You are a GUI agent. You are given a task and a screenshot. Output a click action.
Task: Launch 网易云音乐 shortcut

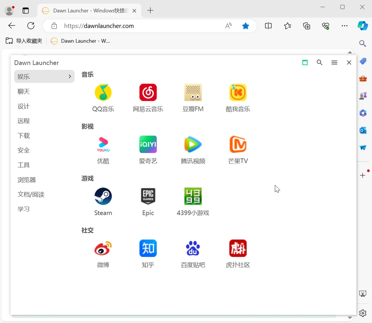point(148,92)
